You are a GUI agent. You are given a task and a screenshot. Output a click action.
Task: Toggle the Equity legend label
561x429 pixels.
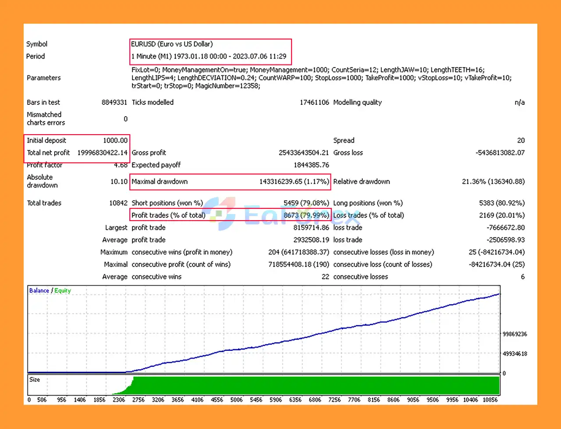click(x=62, y=290)
